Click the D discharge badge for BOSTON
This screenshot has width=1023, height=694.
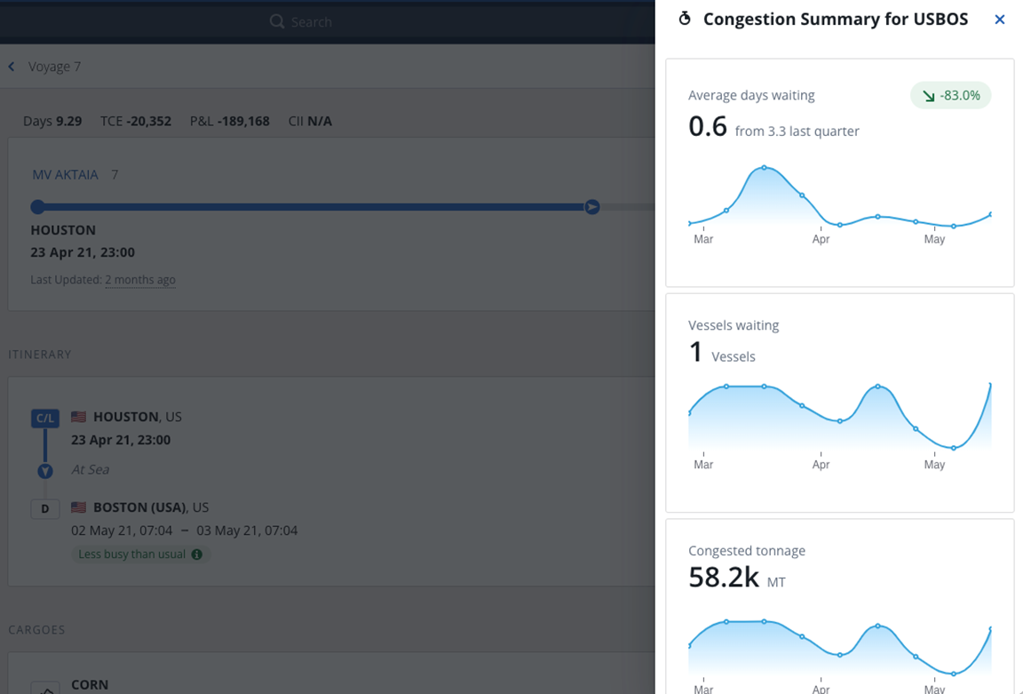45,508
